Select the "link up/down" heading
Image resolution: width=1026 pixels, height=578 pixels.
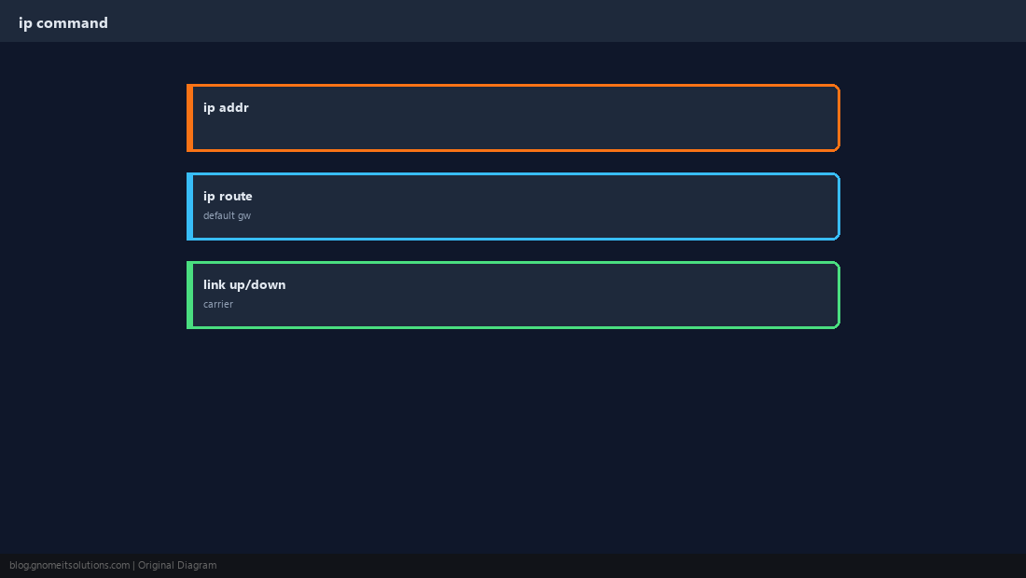click(x=244, y=284)
